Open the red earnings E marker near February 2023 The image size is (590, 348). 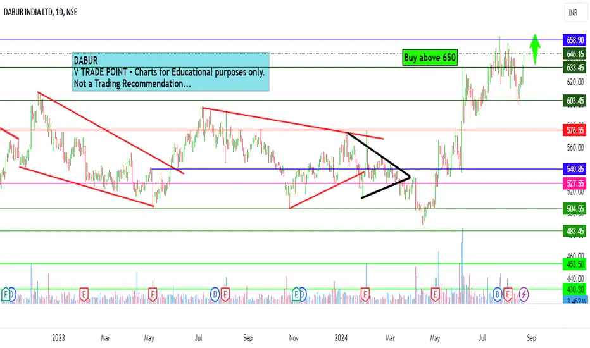click(84, 294)
